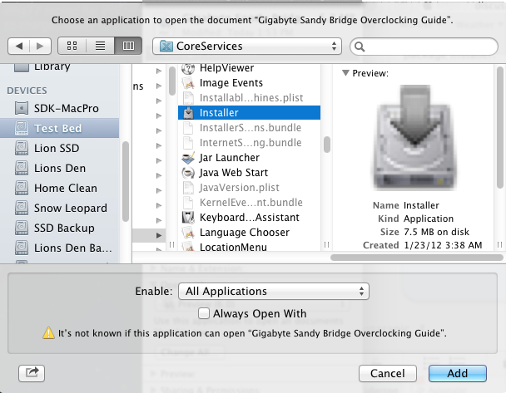Open the CoreServices path dropdown

247,46
